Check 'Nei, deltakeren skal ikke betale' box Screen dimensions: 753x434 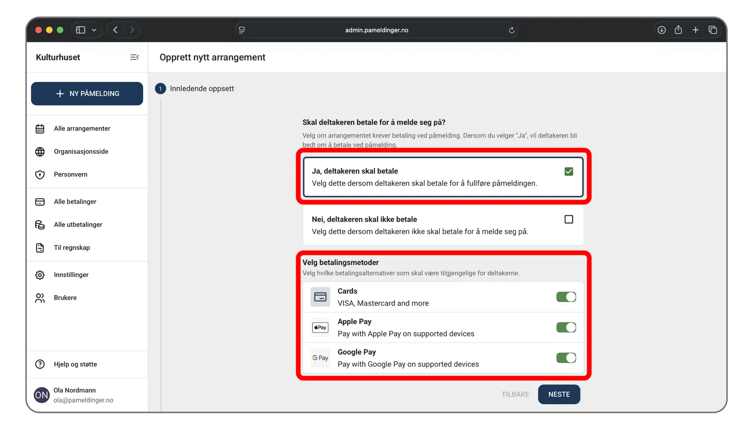(x=568, y=219)
